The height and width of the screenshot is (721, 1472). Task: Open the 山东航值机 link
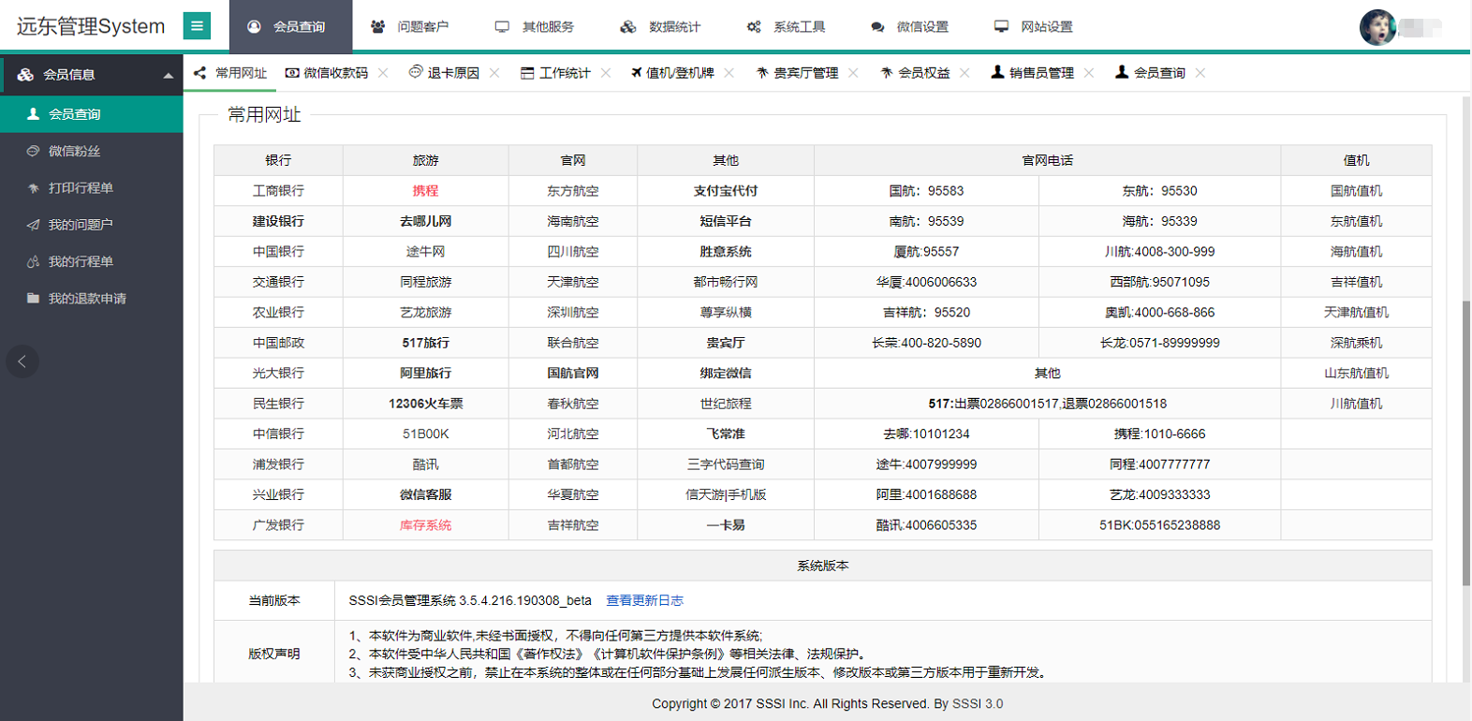click(x=1356, y=373)
